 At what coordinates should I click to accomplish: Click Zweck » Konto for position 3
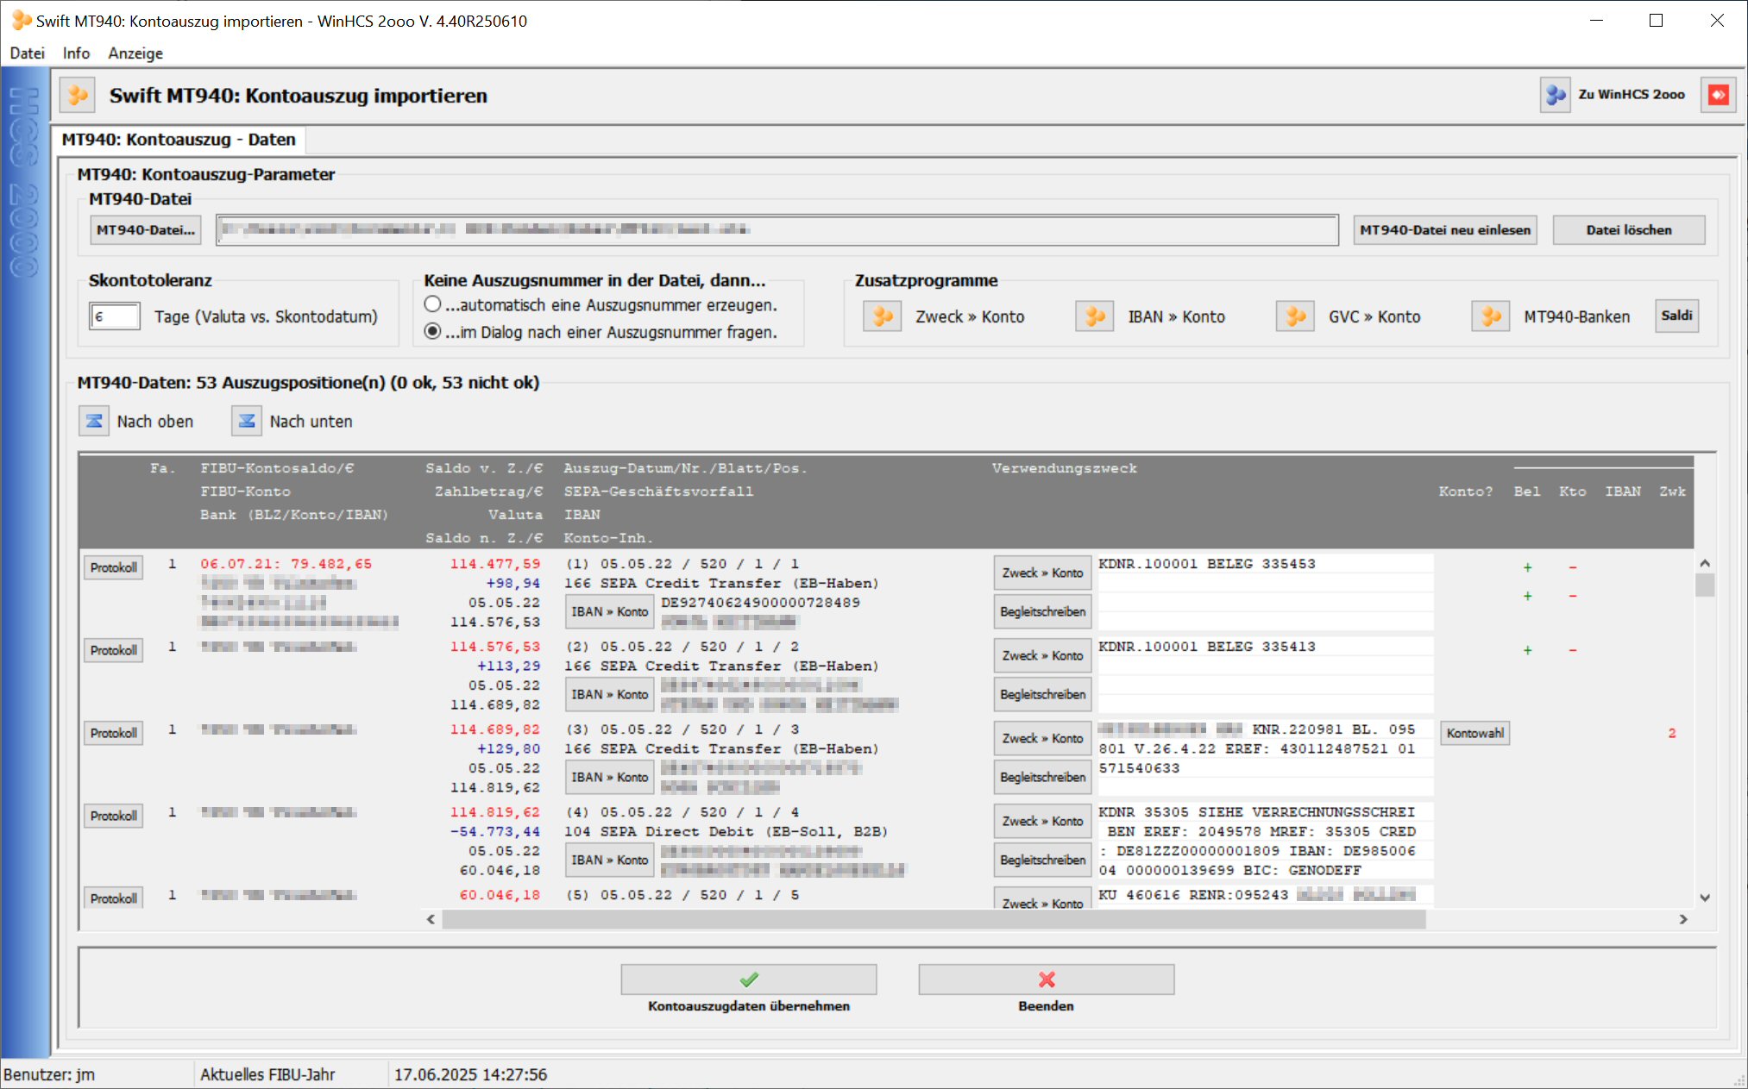1042,738
